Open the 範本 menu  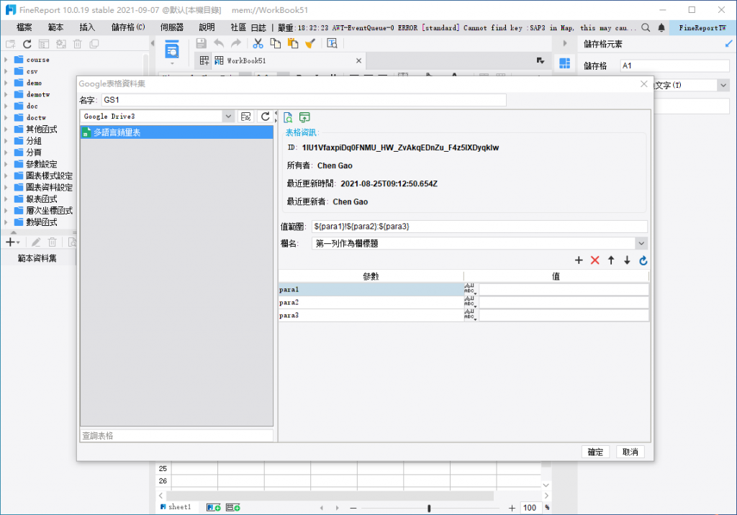point(55,28)
